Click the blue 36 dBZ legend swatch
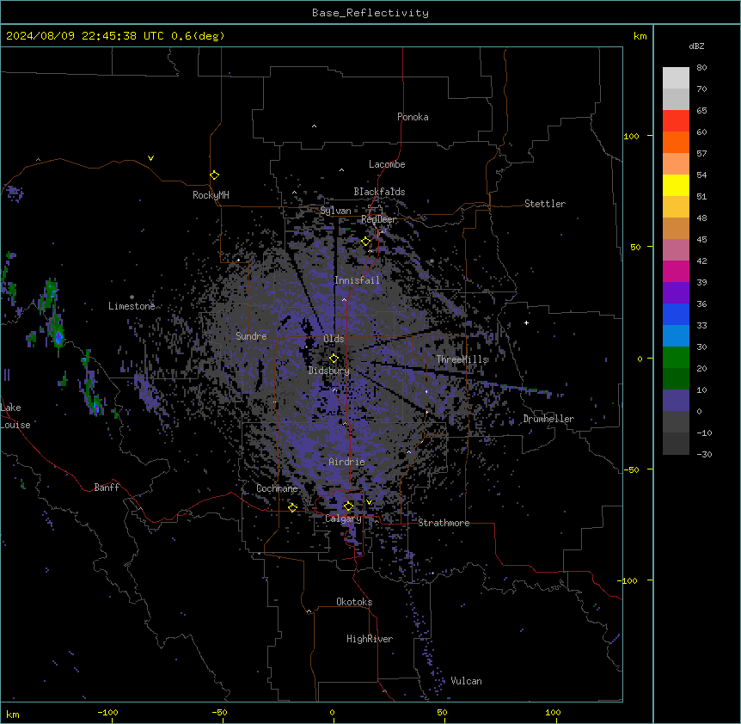The width and height of the screenshot is (741, 724). pos(676,314)
